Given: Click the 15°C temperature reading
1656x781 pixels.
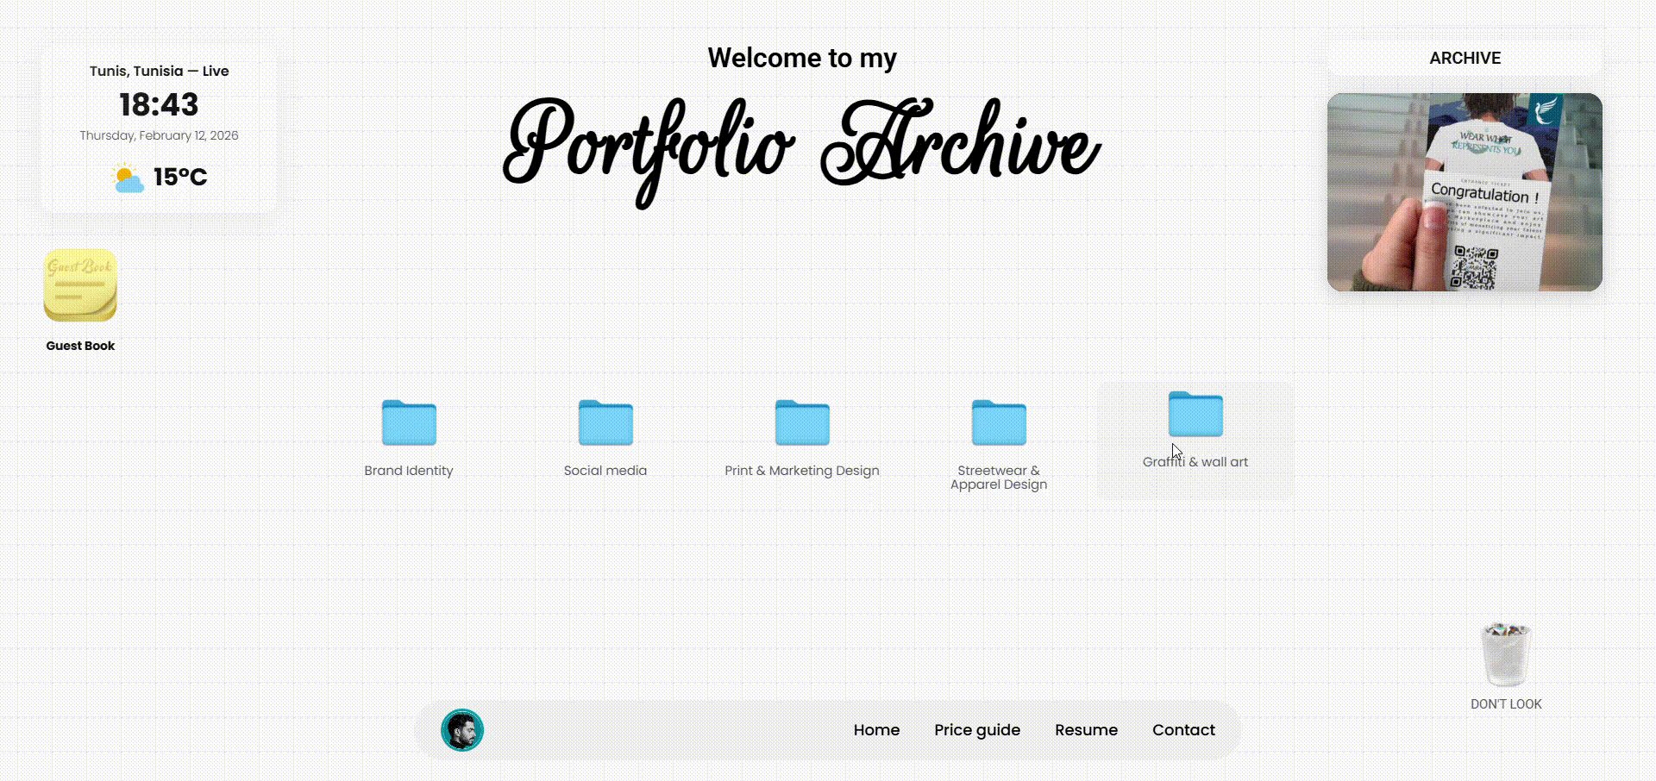Looking at the screenshot, I should click(x=179, y=176).
